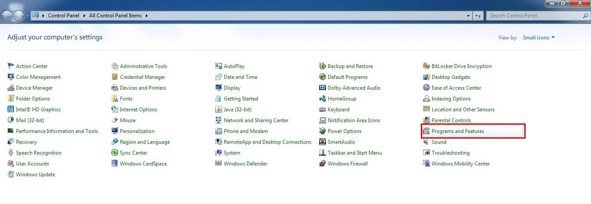Open the Intel HD Graphics icon
The height and width of the screenshot is (204, 591).
(11, 109)
